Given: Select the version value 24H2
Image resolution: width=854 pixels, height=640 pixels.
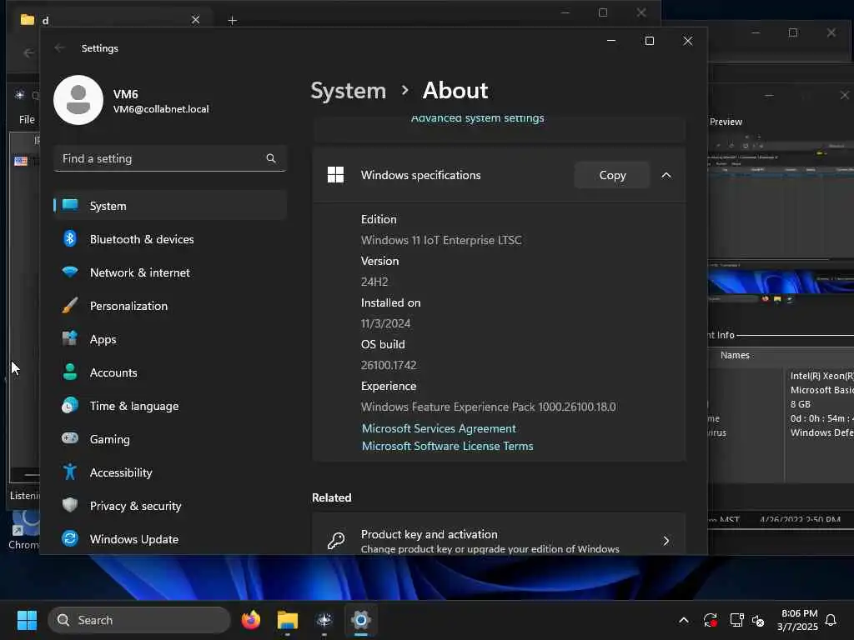Looking at the screenshot, I should click(374, 282).
